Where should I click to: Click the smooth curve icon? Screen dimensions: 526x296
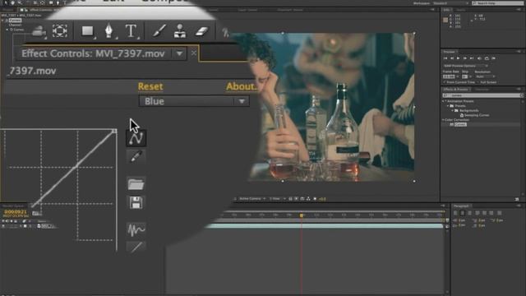[136, 229]
